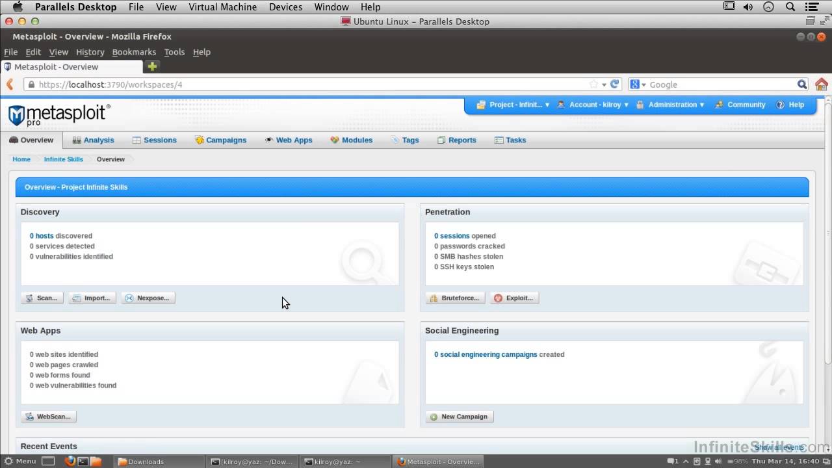Click the lock icon in address bar
832x468 pixels.
pos(31,84)
